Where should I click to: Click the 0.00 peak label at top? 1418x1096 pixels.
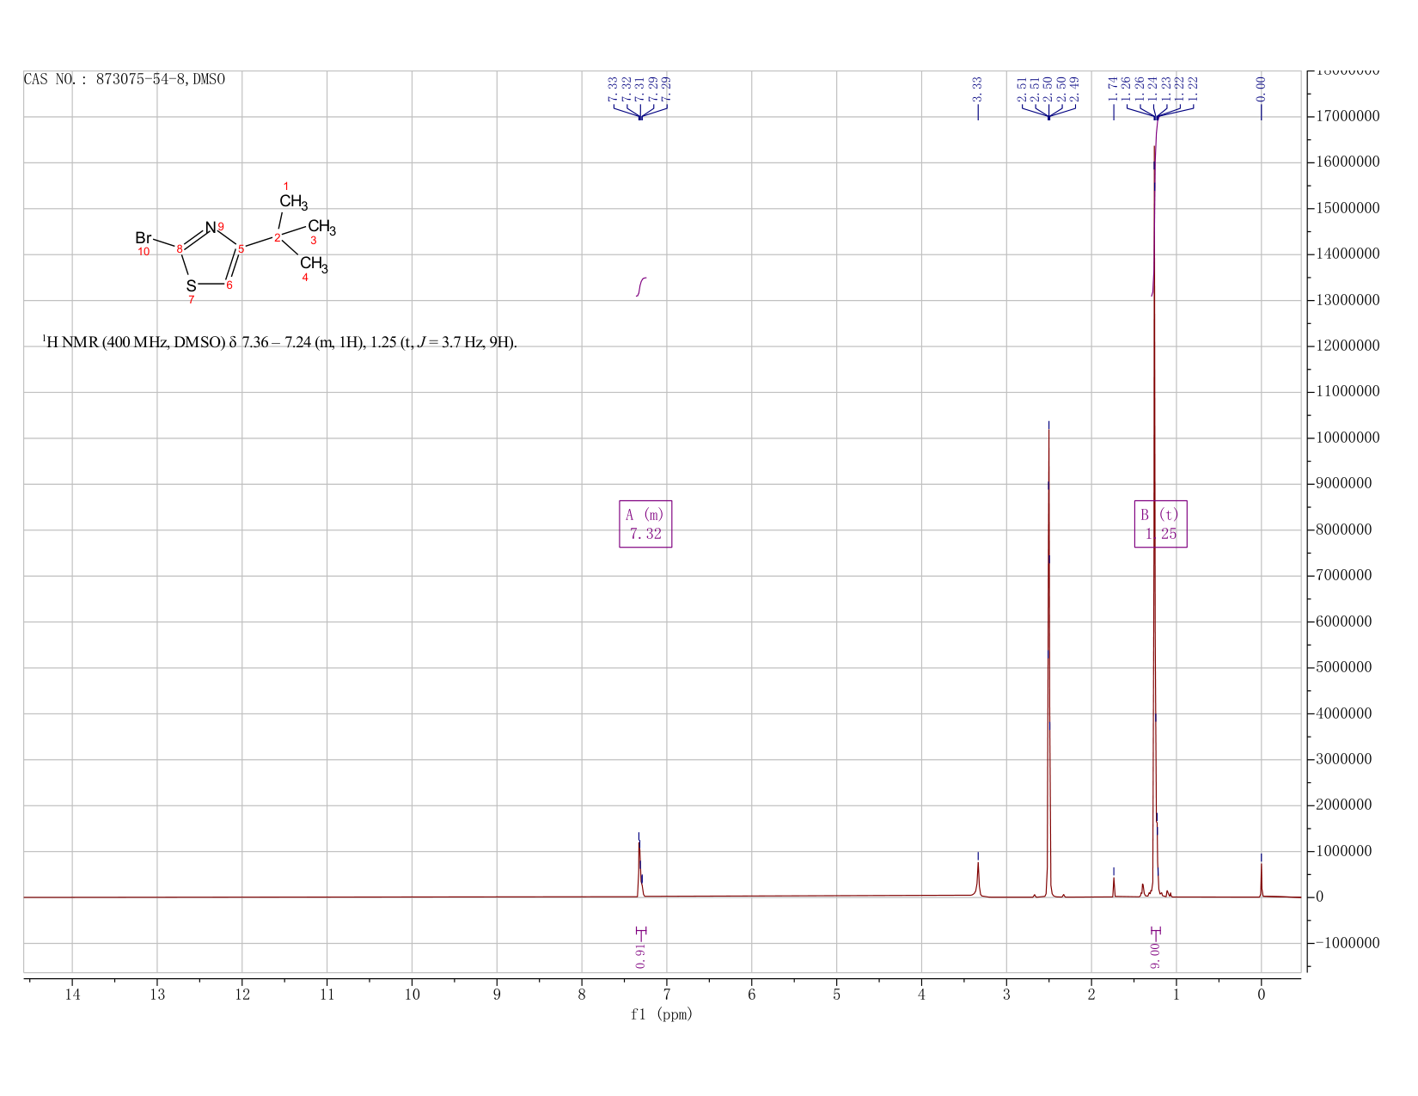(1261, 89)
